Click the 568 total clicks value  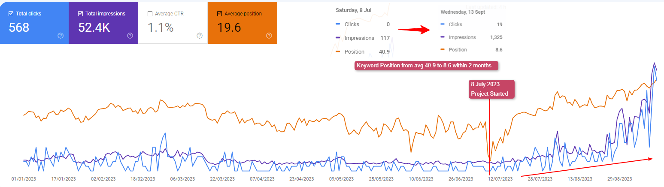(x=19, y=27)
